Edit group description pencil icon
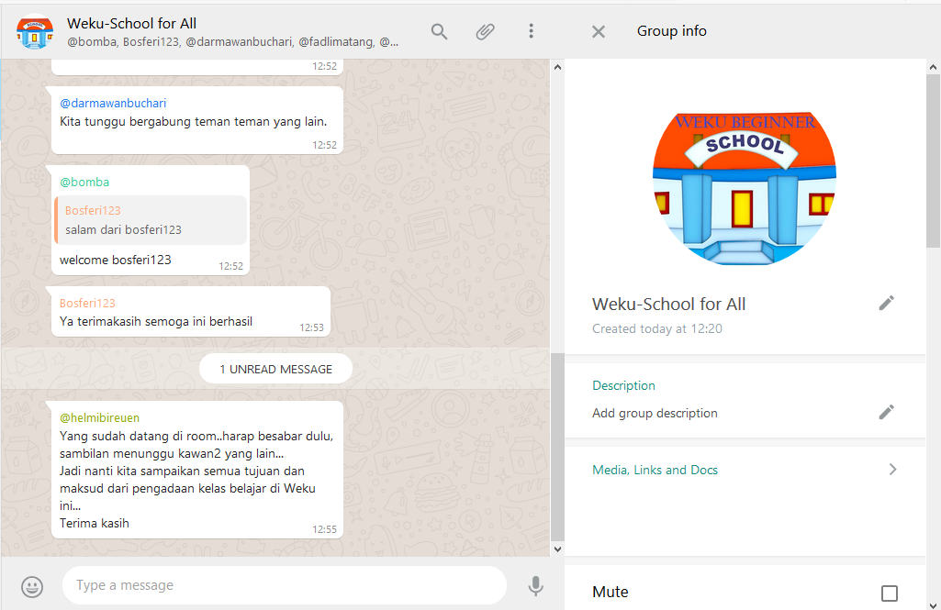 coord(887,412)
